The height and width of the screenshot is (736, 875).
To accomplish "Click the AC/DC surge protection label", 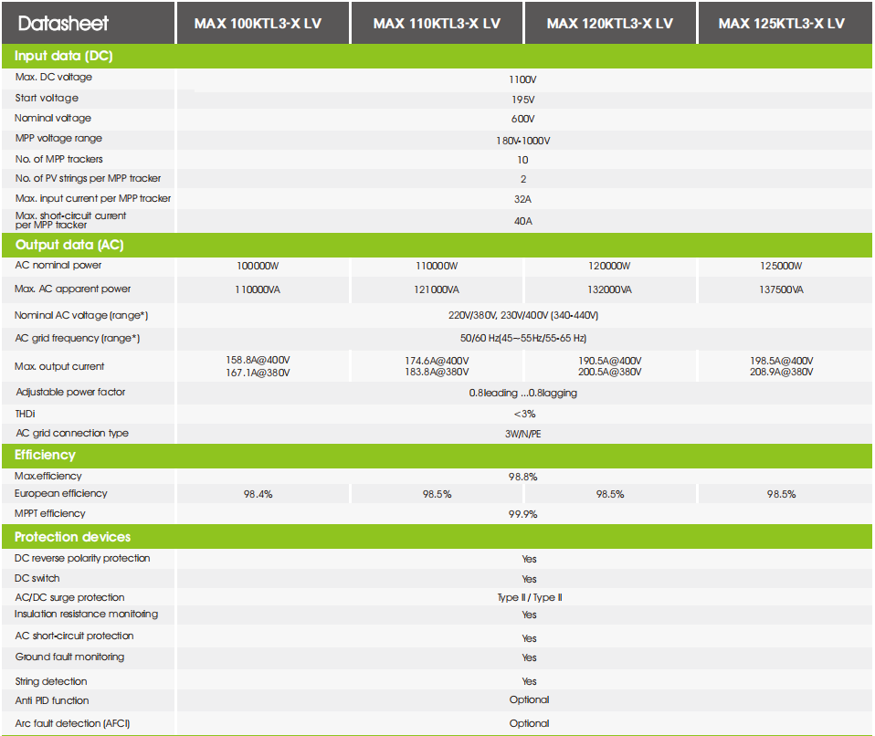I will tap(69, 597).
